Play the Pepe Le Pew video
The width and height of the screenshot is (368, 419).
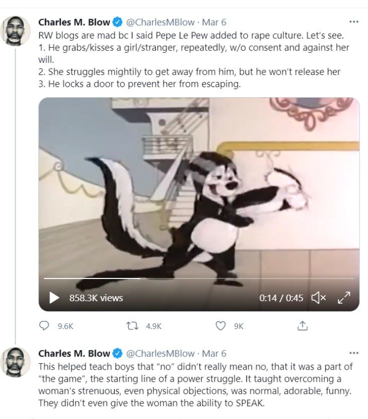[54, 298]
